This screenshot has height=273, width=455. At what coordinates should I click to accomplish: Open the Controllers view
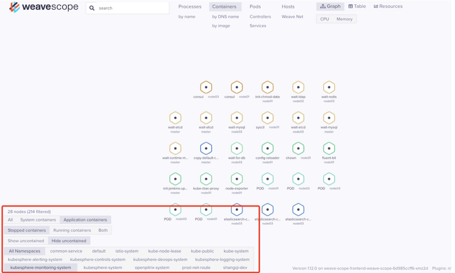pos(260,17)
